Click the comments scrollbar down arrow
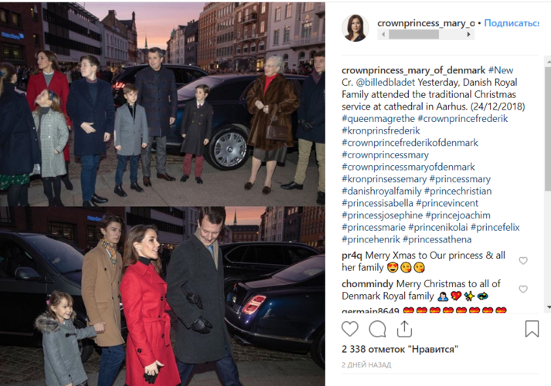This screenshot has width=551, height=386. coord(548,307)
